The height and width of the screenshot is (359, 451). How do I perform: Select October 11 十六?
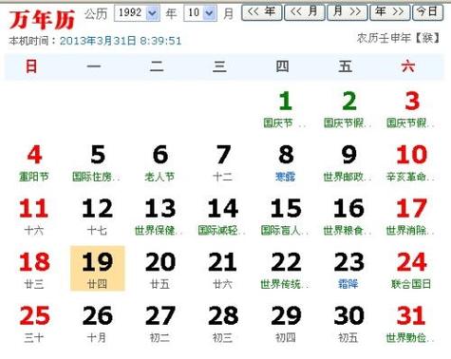34,217
